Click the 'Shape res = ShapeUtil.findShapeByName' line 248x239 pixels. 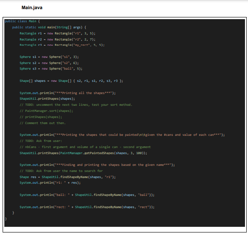tap(68, 177)
